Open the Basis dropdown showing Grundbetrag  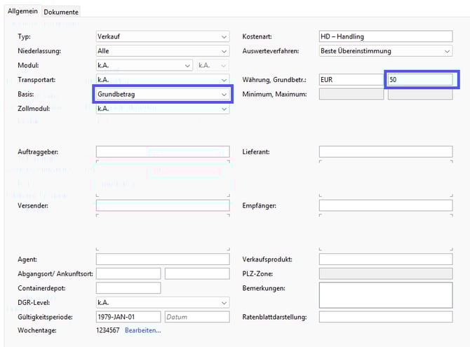pyautogui.click(x=162, y=94)
